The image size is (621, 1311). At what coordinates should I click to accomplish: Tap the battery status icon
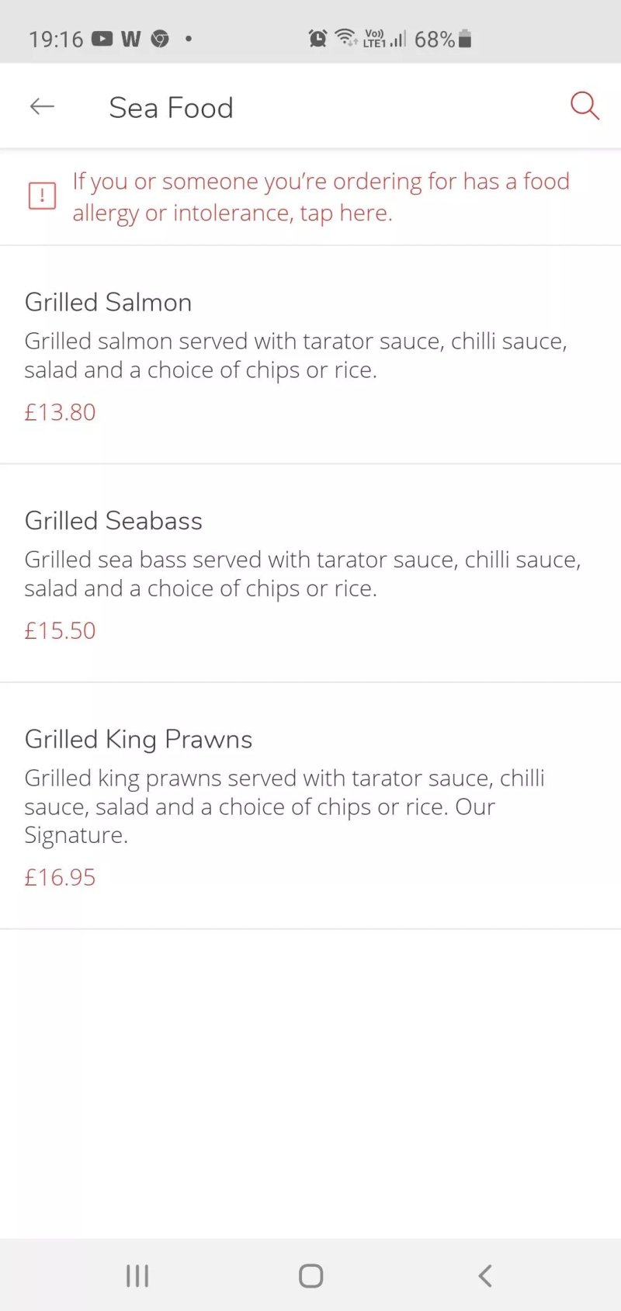coord(465,38)
